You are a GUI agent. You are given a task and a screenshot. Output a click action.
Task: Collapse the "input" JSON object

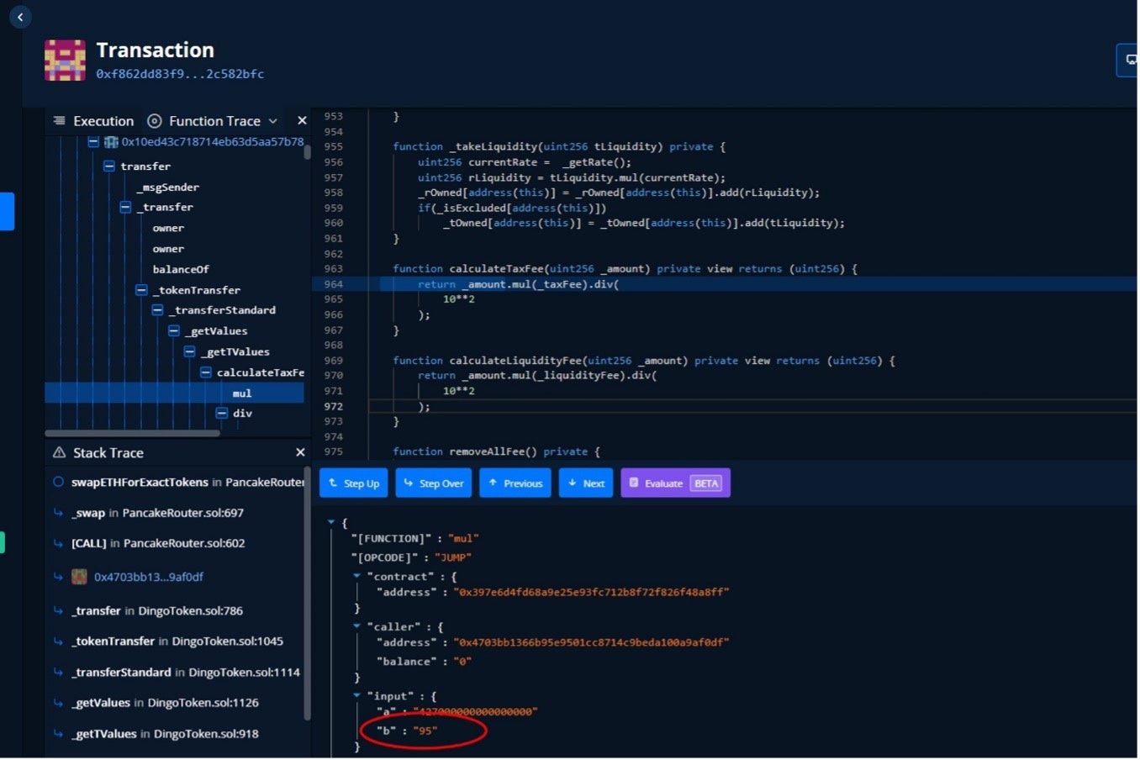356,696
